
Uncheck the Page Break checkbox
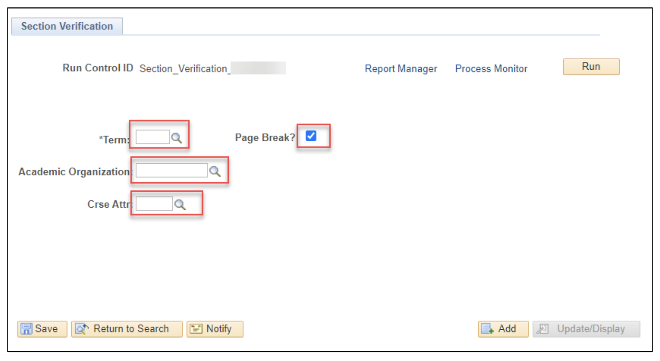pos(311,136)
